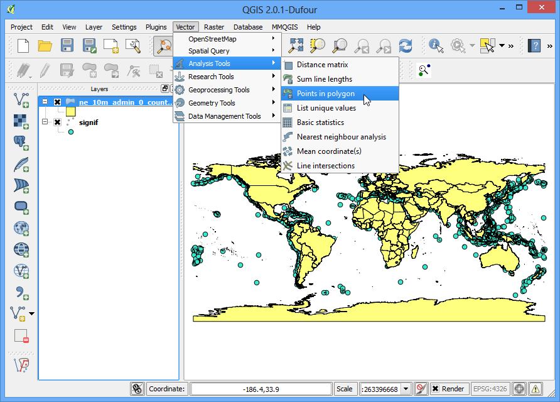Open the select features dropdown arrow
The image size is (560, 402).
pyautogui.click(x=502, y=46)
